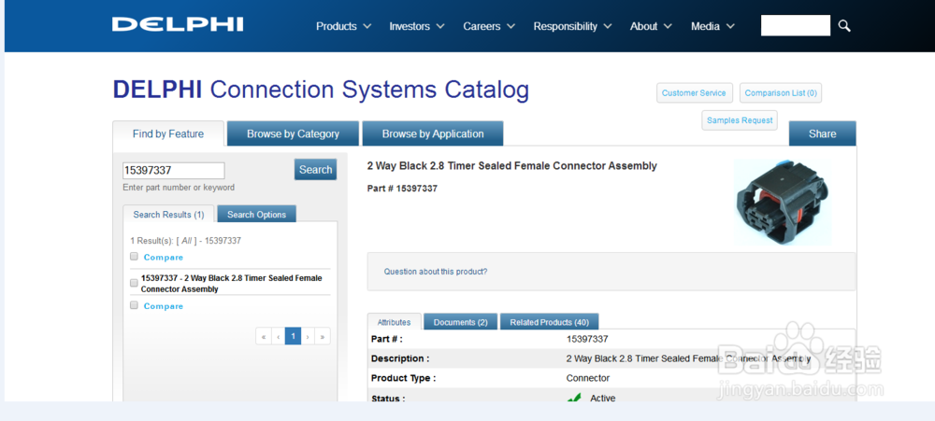The width and height of the screenshot is (935, 421).
Task: Check the box for 15397337 result
Action: click(134, 283)
